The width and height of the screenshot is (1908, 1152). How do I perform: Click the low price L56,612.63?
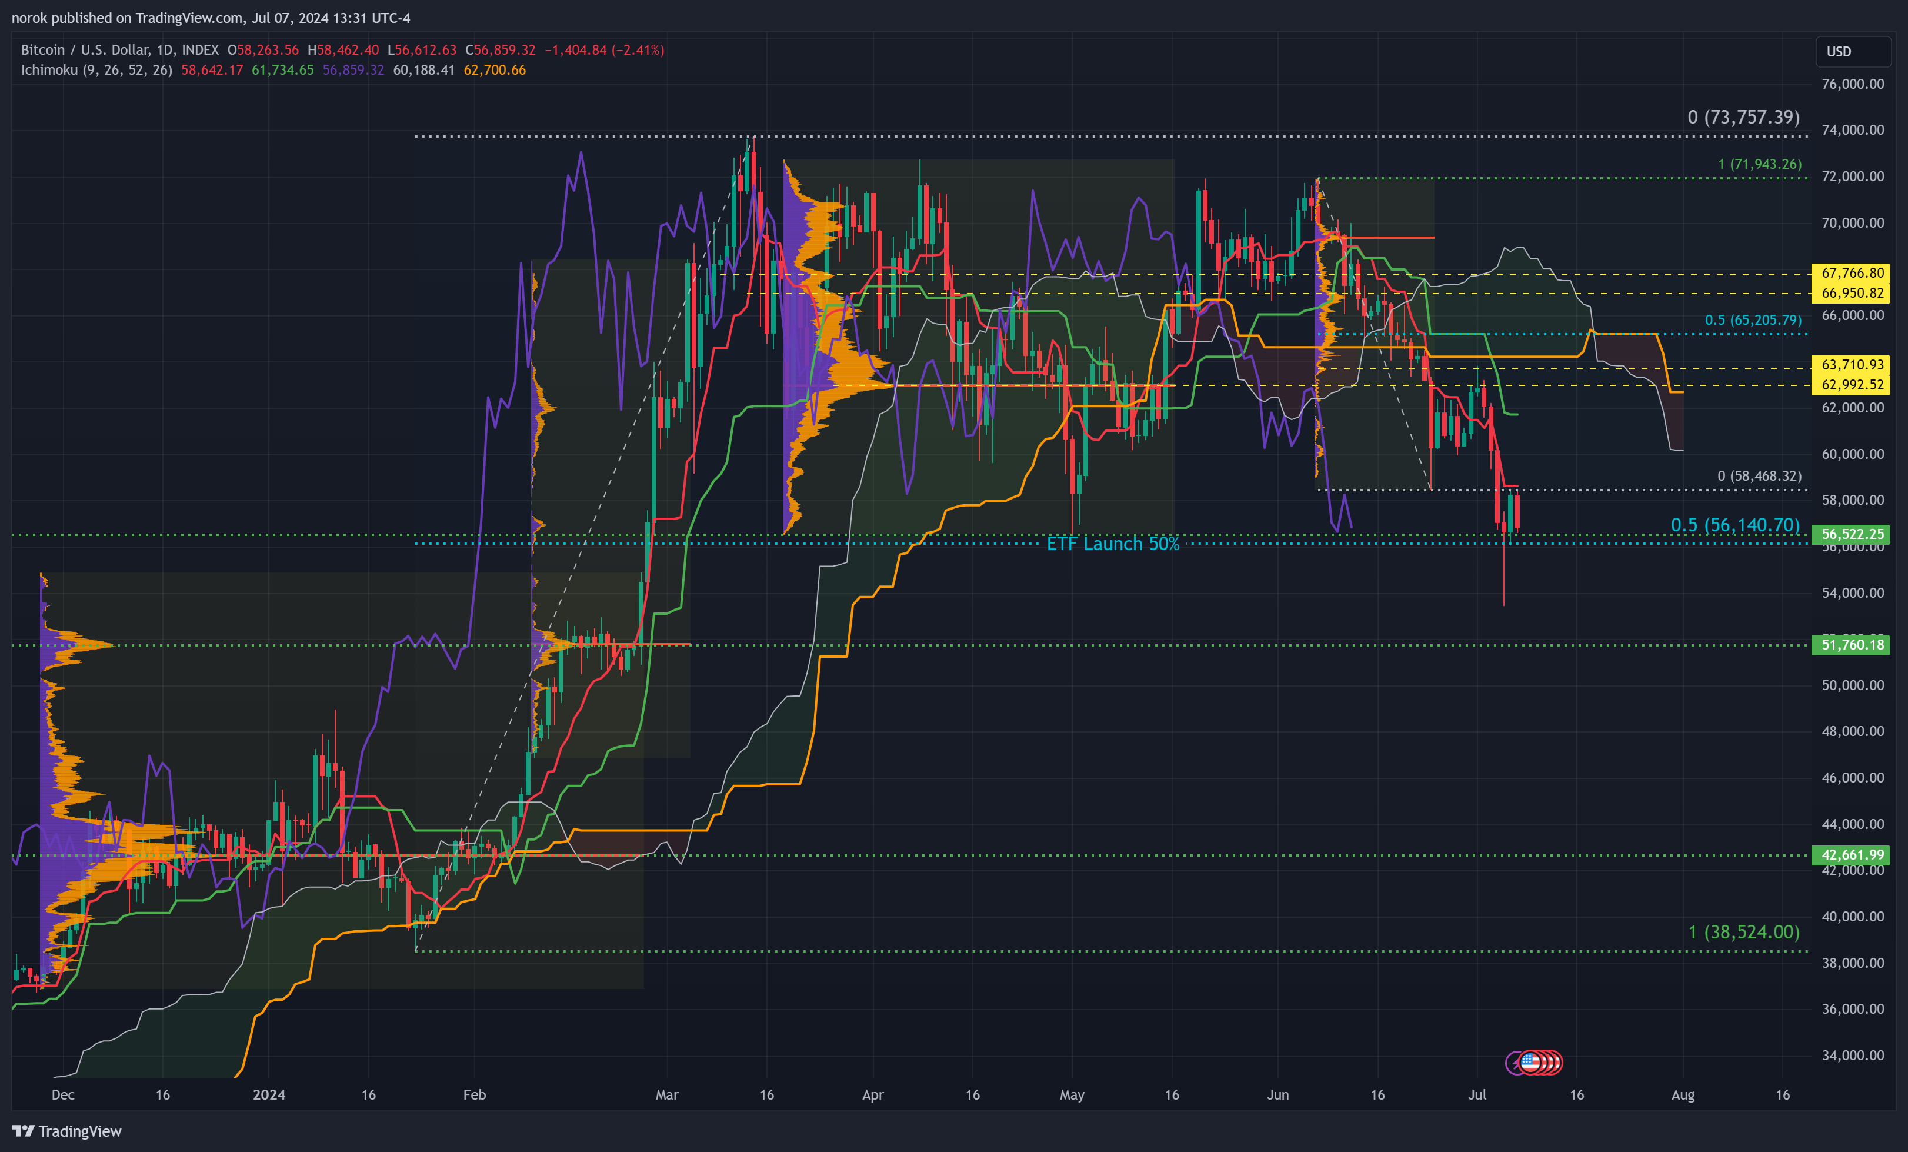point(422,49)
